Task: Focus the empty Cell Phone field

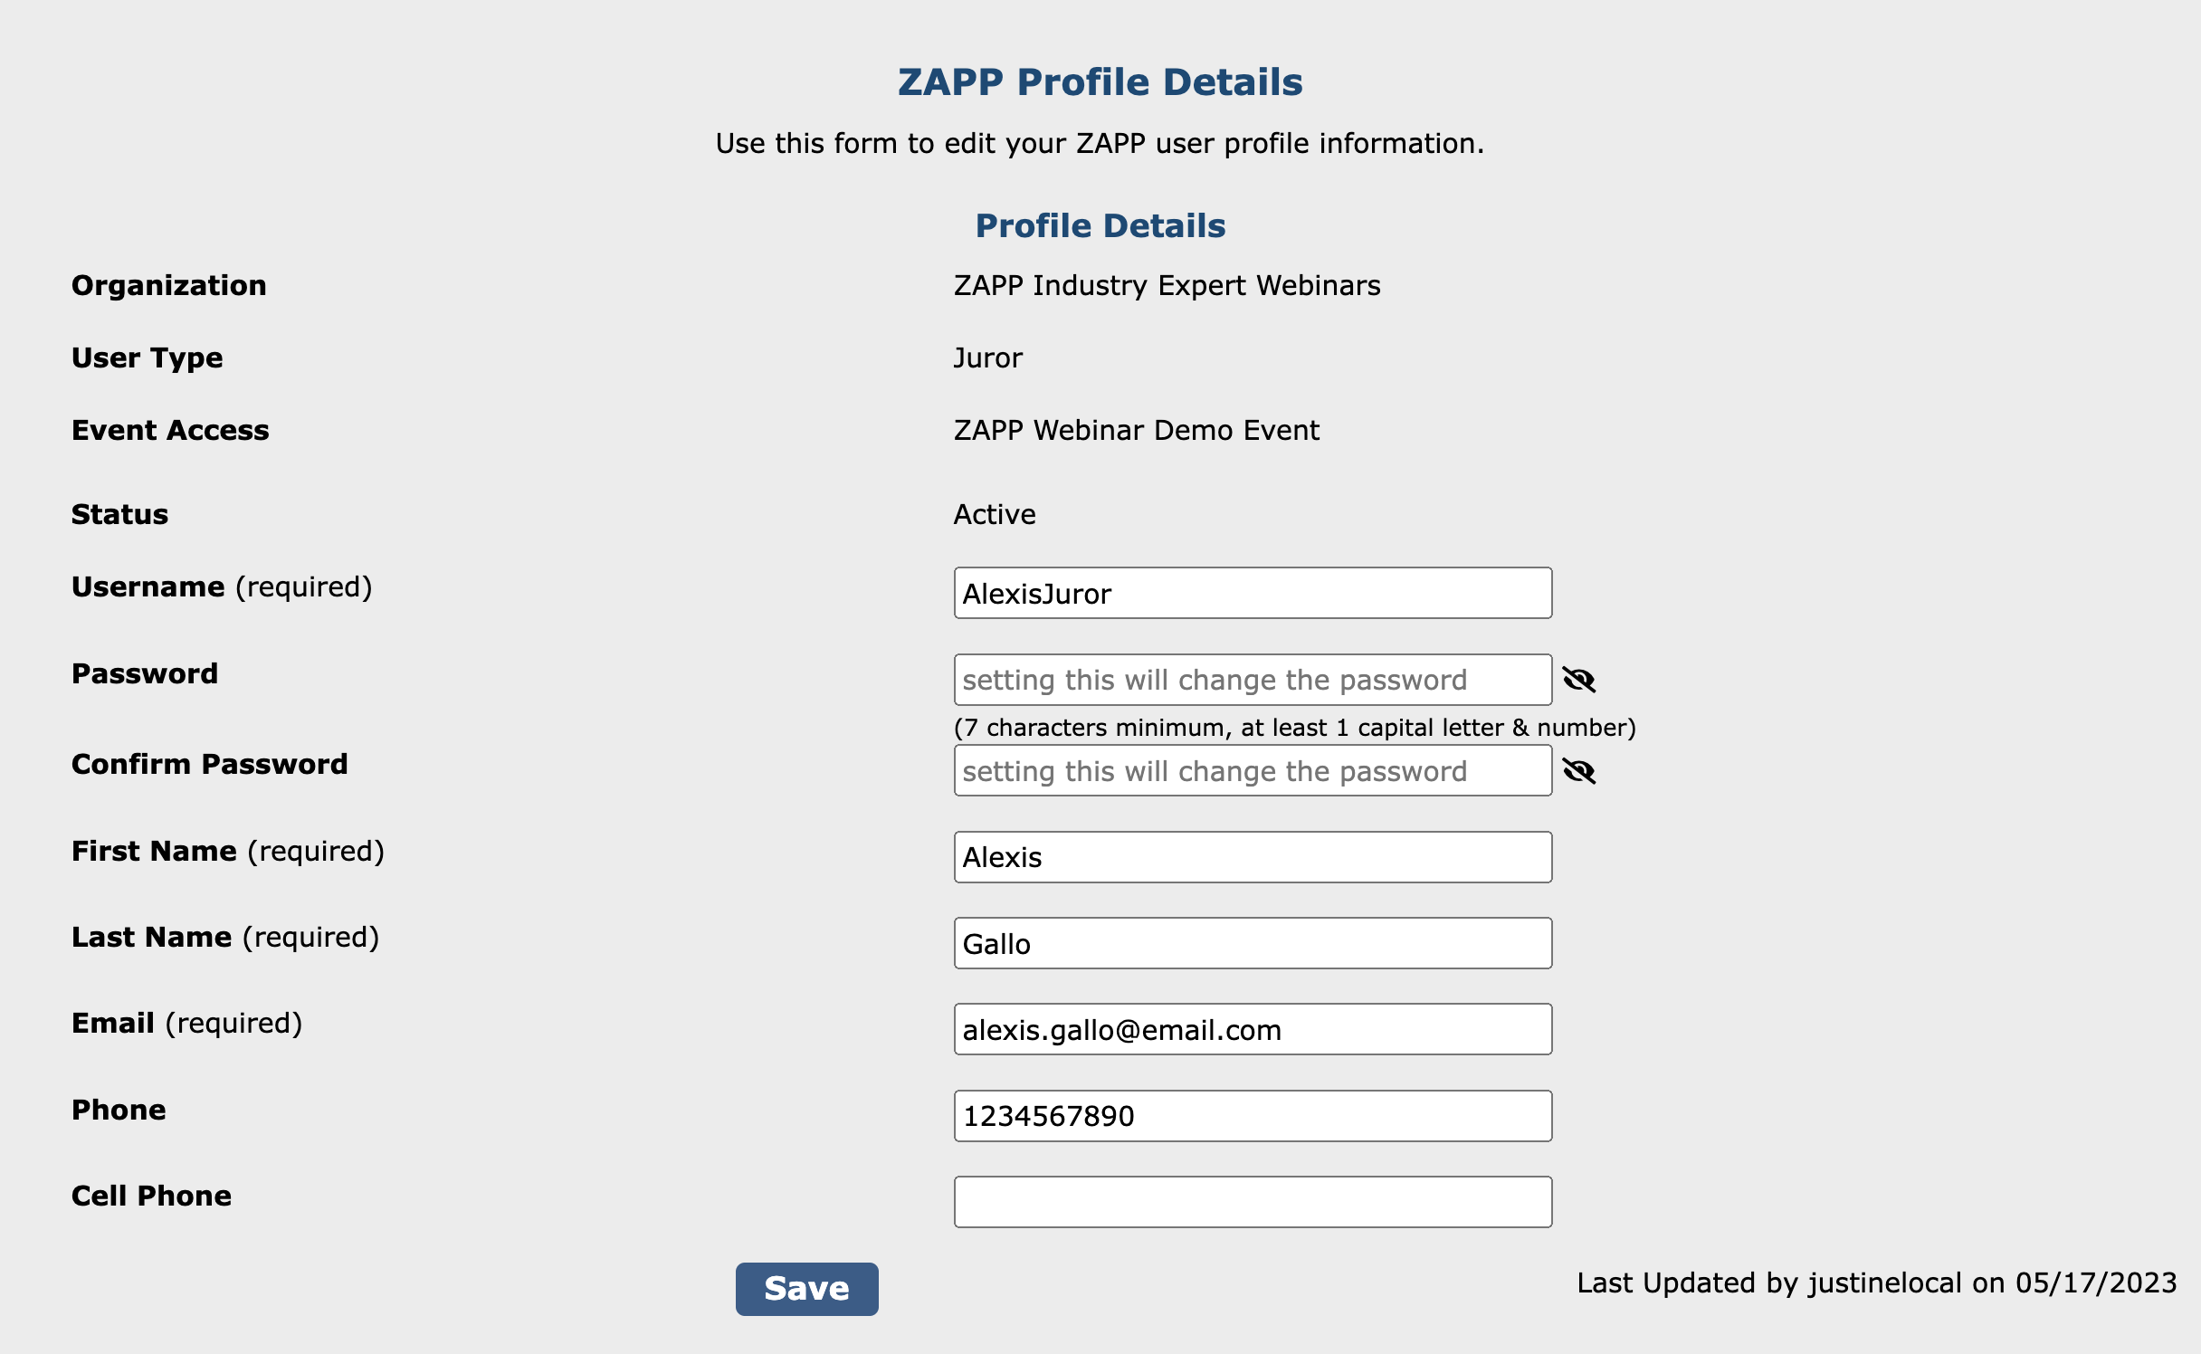Action: 1253,1202
